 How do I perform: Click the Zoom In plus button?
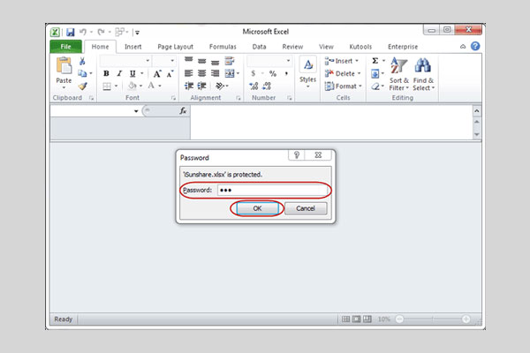(x=466, y=319)
